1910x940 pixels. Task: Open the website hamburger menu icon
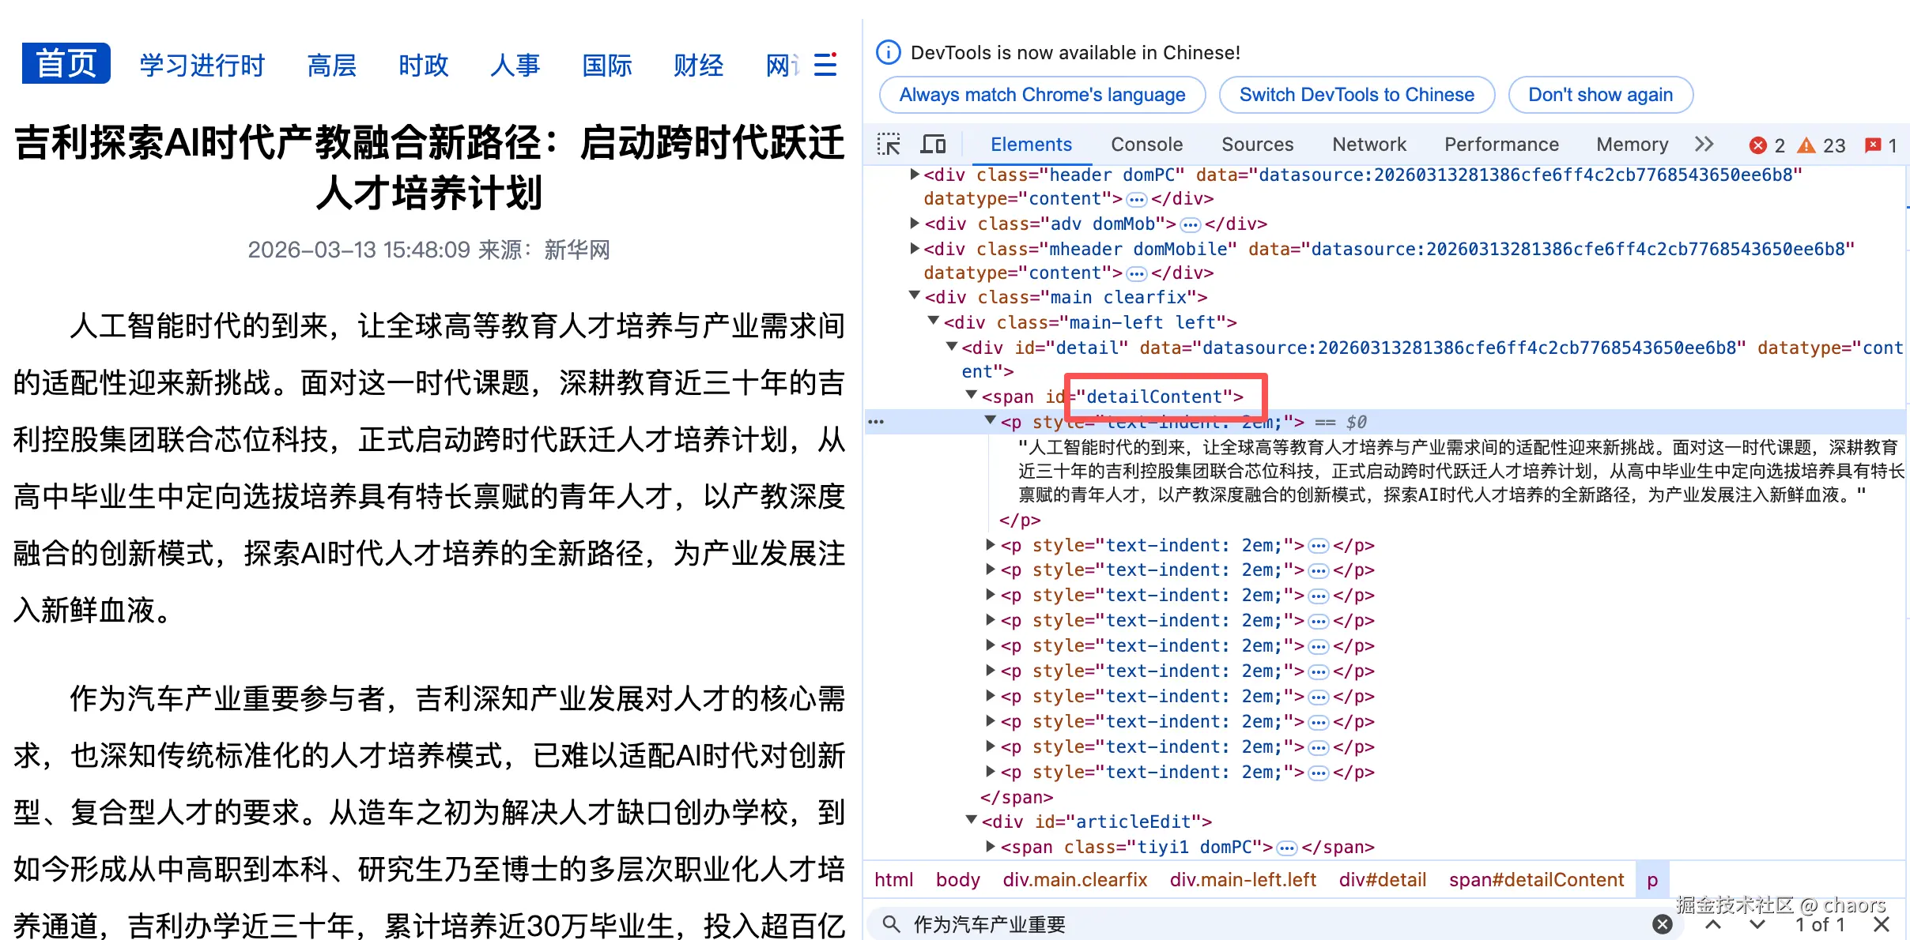[825, 65]
